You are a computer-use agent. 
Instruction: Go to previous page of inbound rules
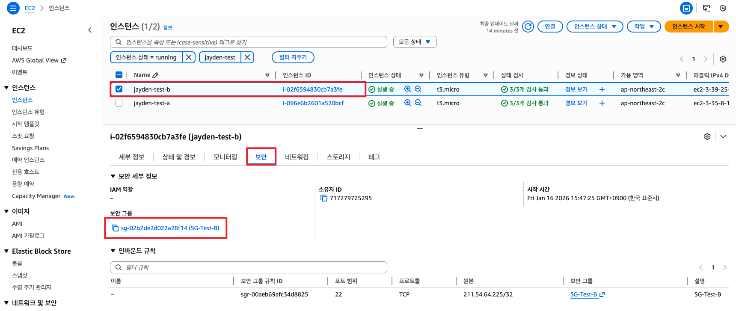pos(701,267)
